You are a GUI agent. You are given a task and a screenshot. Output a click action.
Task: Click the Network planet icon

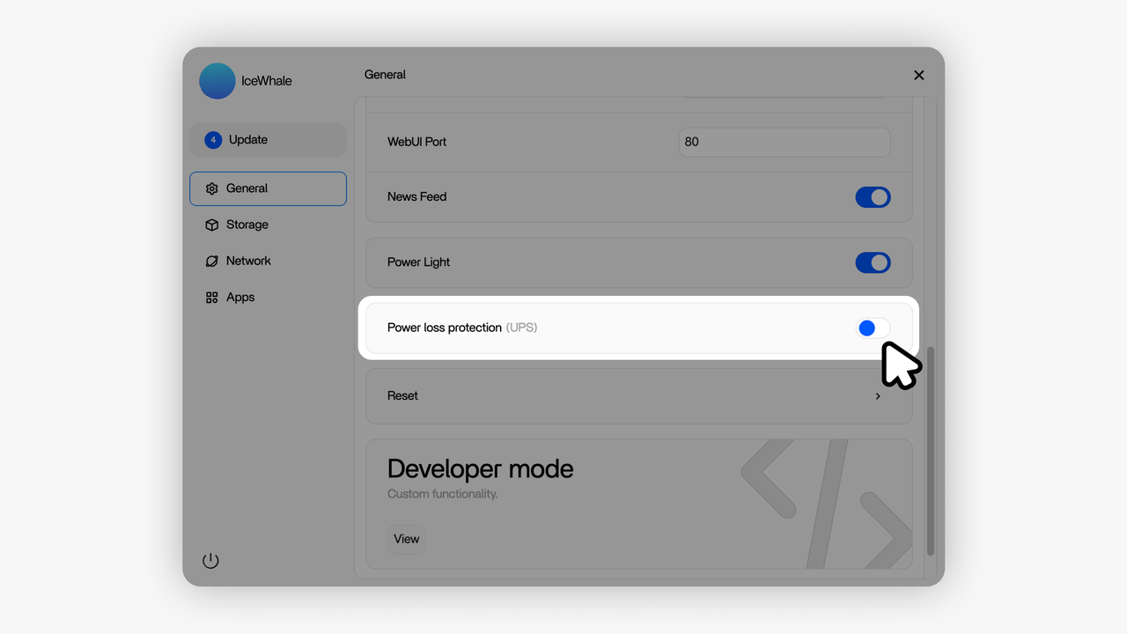pyautogui.click(x=211, y=262)
